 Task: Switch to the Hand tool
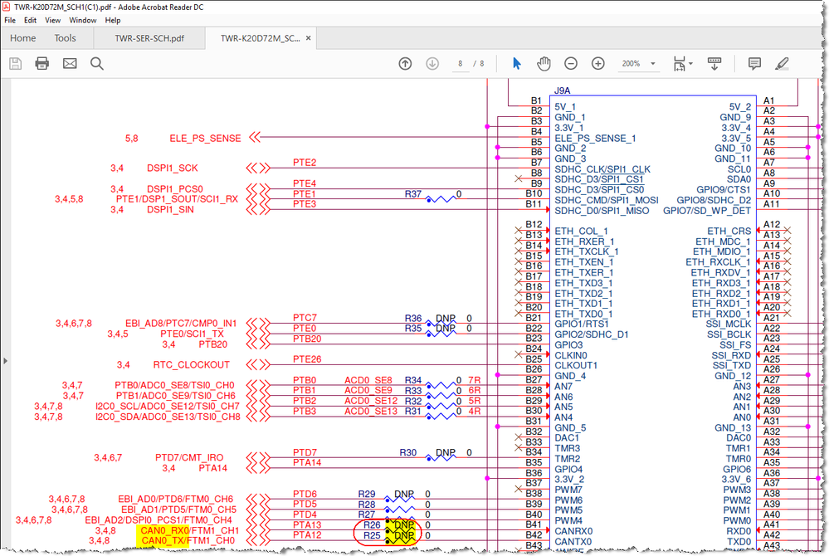click(543, 63)
